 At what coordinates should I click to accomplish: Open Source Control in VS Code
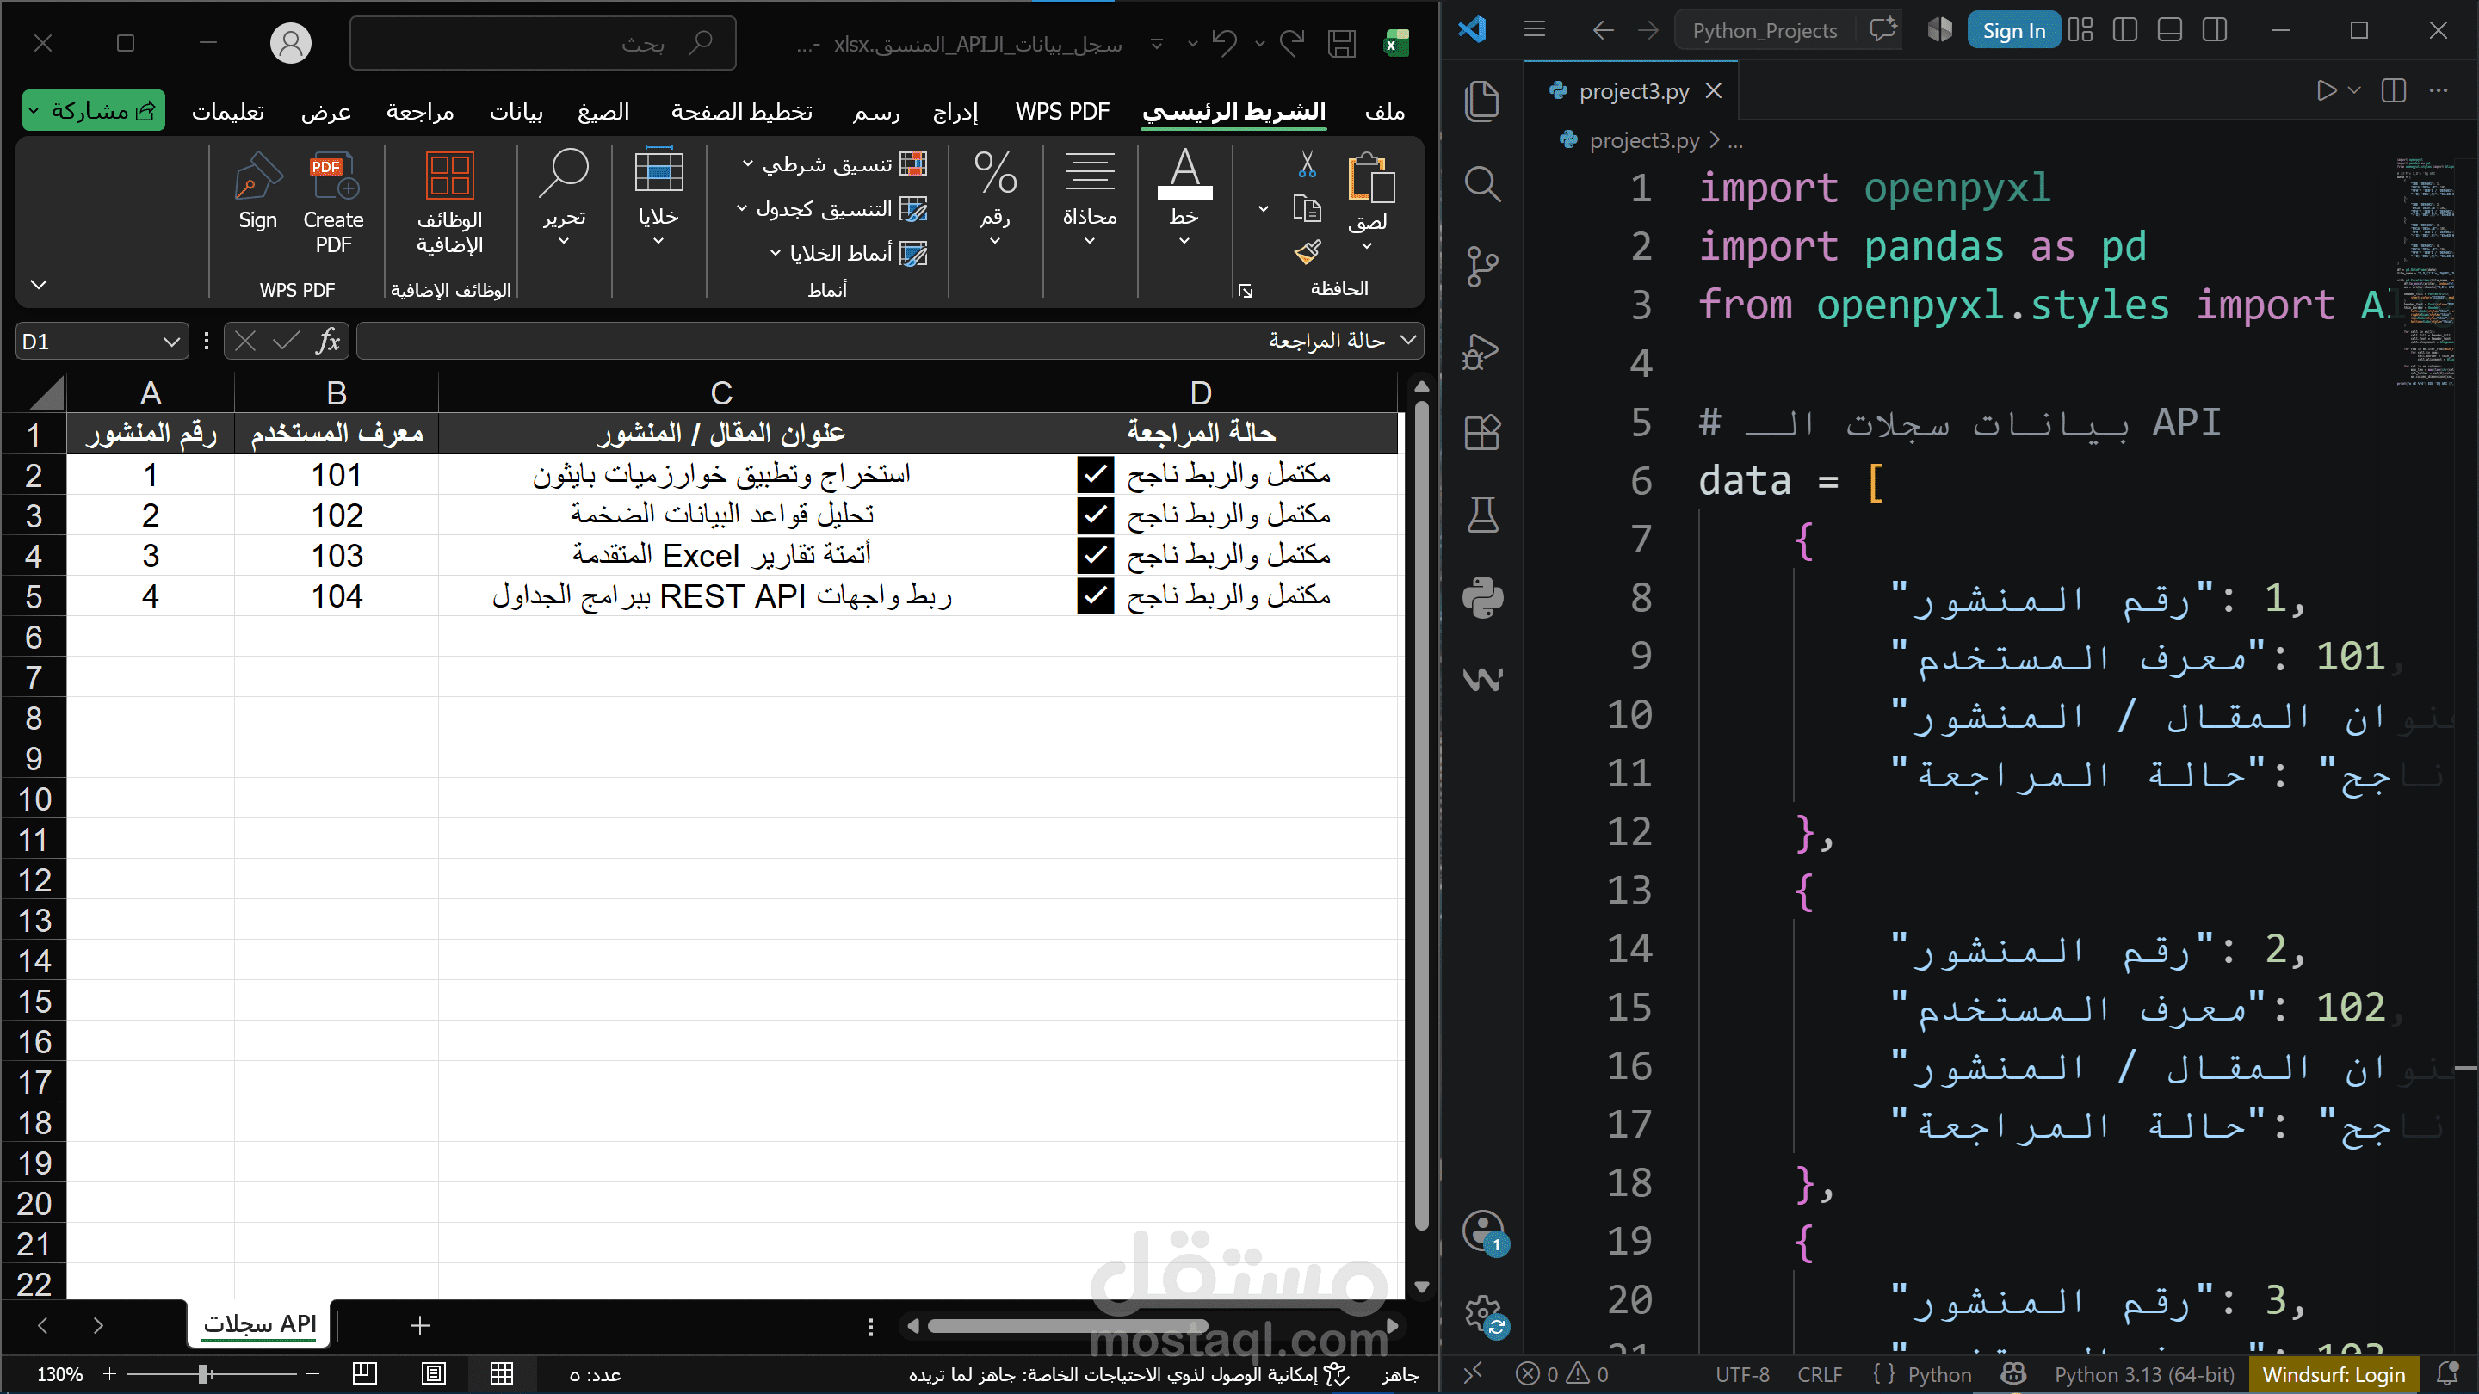pos(1482,267)
